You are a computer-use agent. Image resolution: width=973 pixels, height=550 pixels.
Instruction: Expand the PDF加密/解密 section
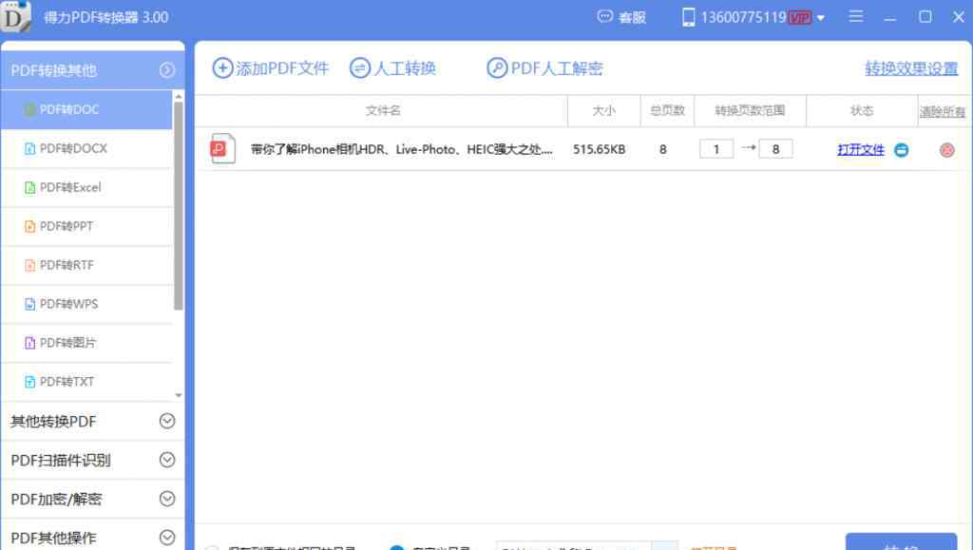pyautogui.click(x=167, y=499)
